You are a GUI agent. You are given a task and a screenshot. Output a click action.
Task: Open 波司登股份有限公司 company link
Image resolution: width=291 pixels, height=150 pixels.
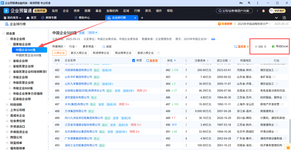(77, 98)
